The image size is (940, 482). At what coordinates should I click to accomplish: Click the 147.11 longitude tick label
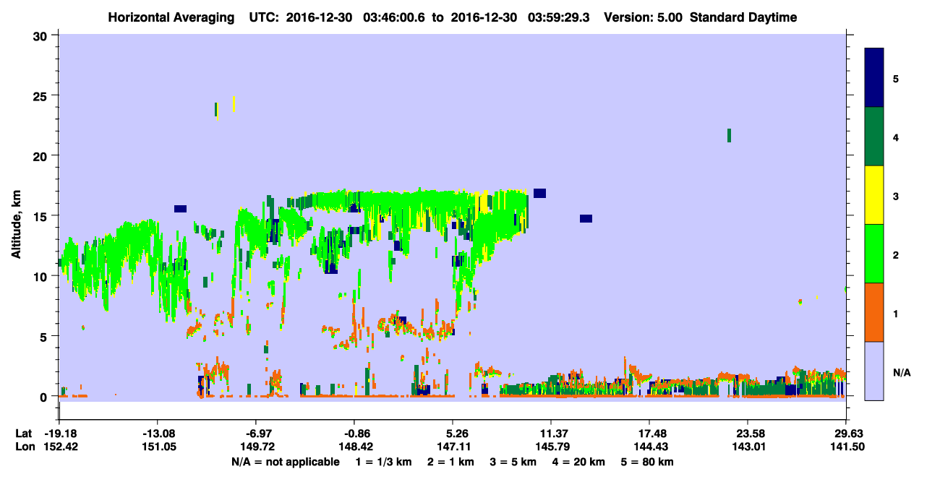(x=453, y=447)
